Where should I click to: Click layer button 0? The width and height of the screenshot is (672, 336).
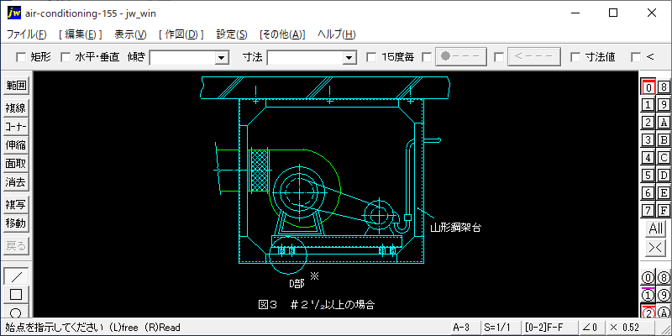pos(648,87)
